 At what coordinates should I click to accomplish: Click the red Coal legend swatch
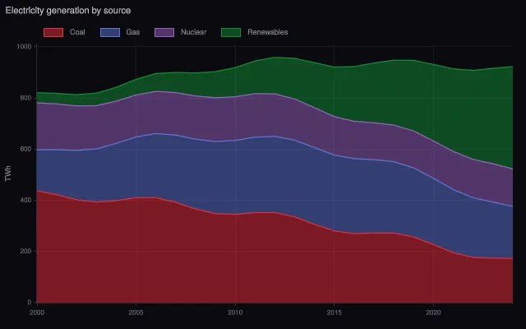[53, 32]
